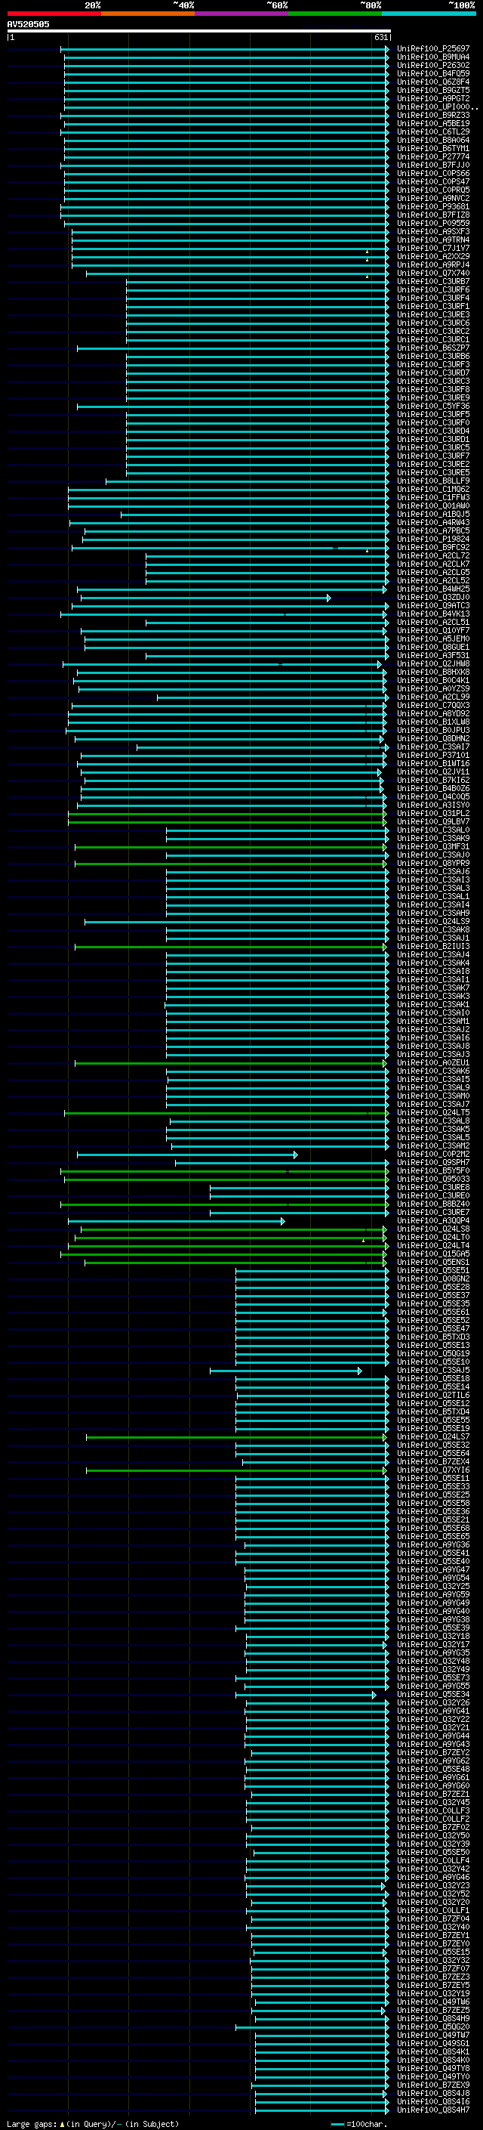
Task: Select the UniRef100_B7FIZ8 label
Action: tap(432, 215)
